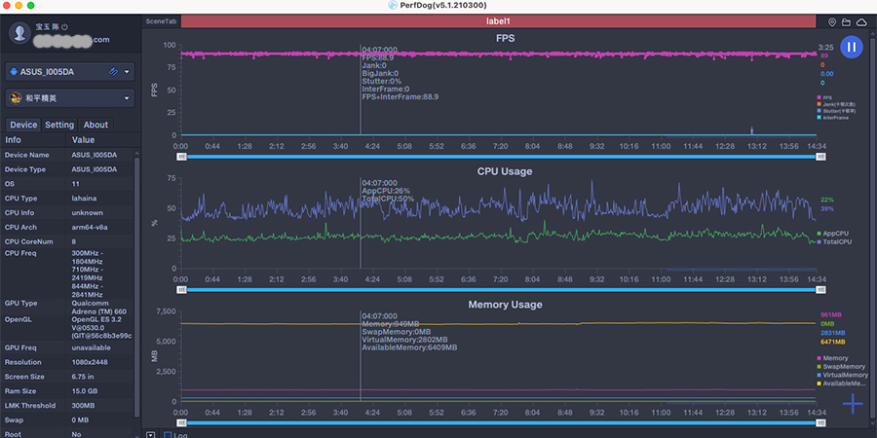Open the local records folder icon
Screen dimensions: 877x438
pos(846,21)
